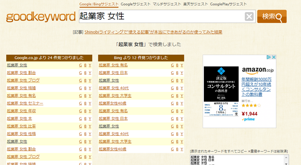This screenshot has width=301, height=165.
Task: Click the star rating in the Amazon ad
Action: click(251, 106)
